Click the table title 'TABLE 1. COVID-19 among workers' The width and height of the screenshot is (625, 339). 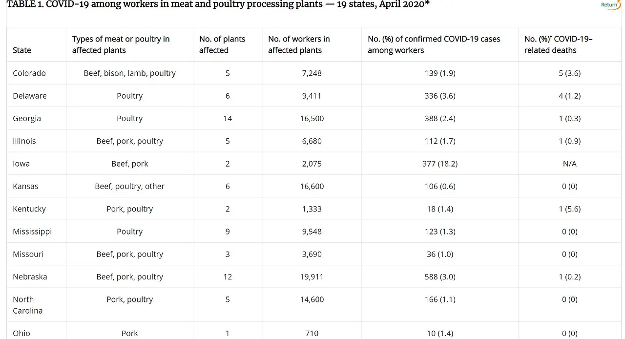[x=218, y=4]
